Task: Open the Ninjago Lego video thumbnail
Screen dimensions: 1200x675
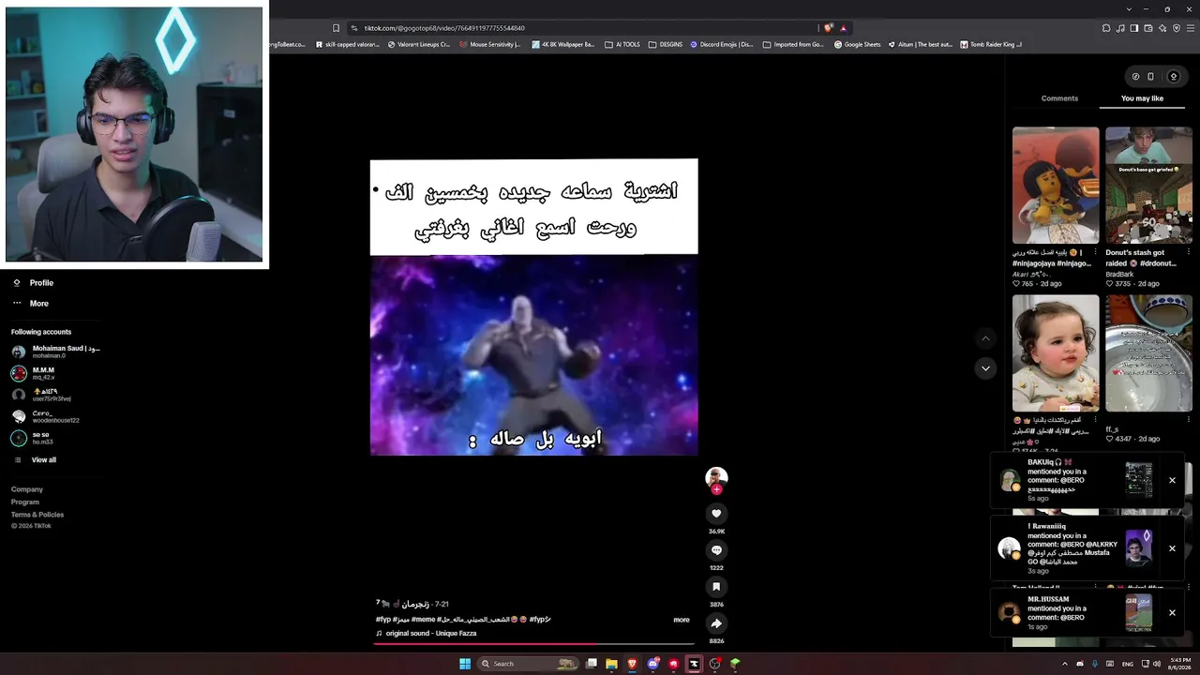Action: pos(1056,186)
